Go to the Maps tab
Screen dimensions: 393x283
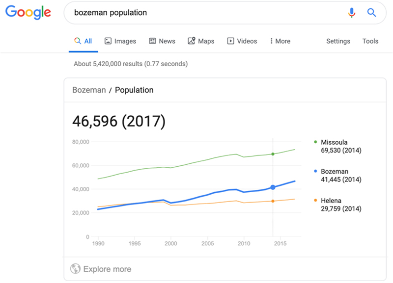point(201,41)
